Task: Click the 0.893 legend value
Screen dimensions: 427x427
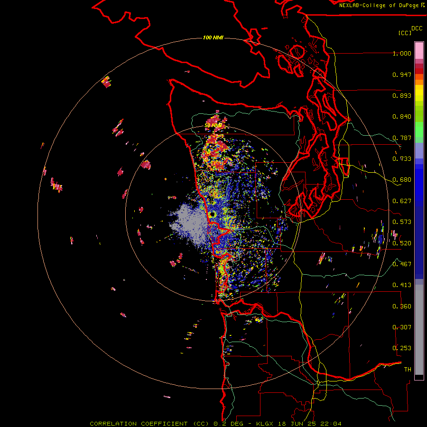Action: click(402, 95)
